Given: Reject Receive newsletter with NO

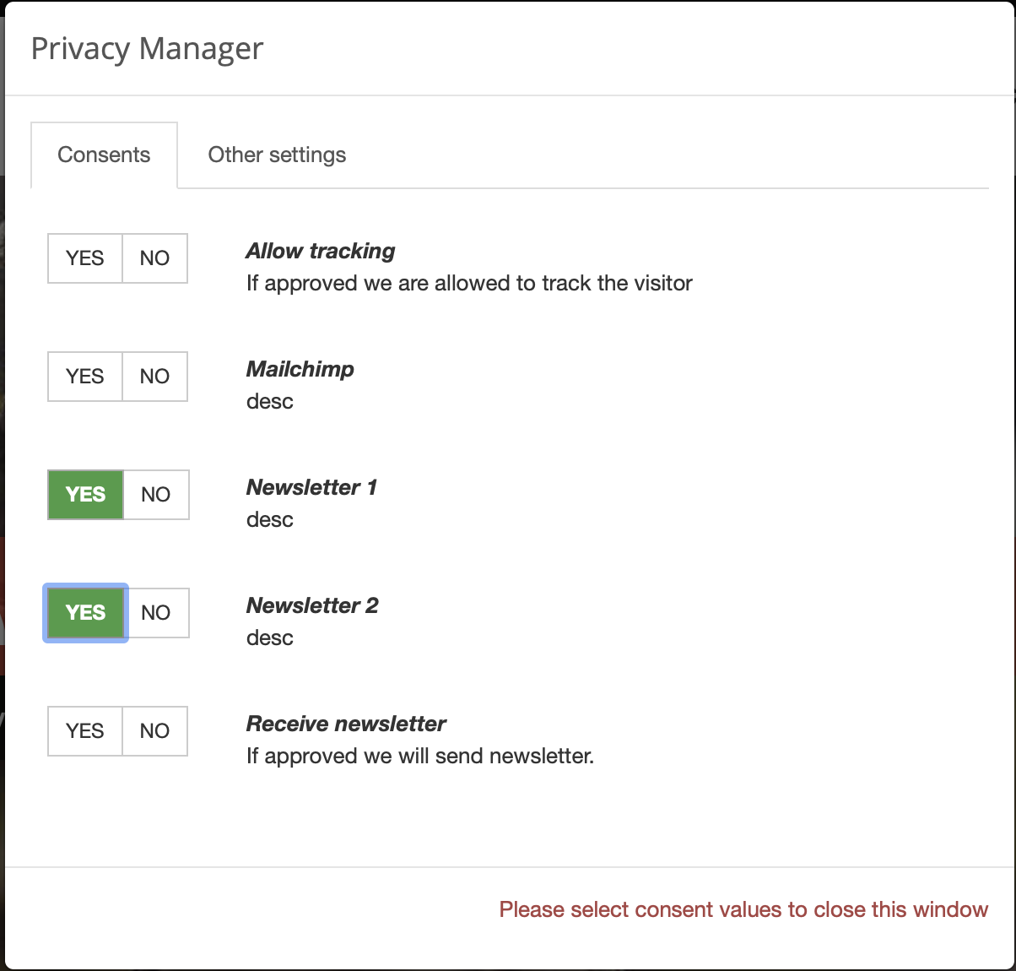Looking at the screenshot, I should click(155, 731).
